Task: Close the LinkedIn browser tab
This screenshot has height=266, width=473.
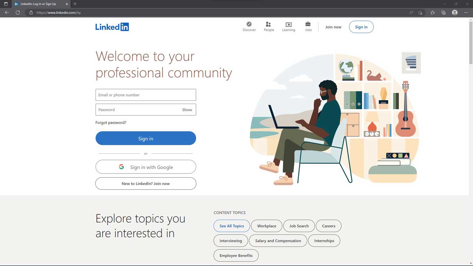Action: pyautogui.click(x=67, y=4)
